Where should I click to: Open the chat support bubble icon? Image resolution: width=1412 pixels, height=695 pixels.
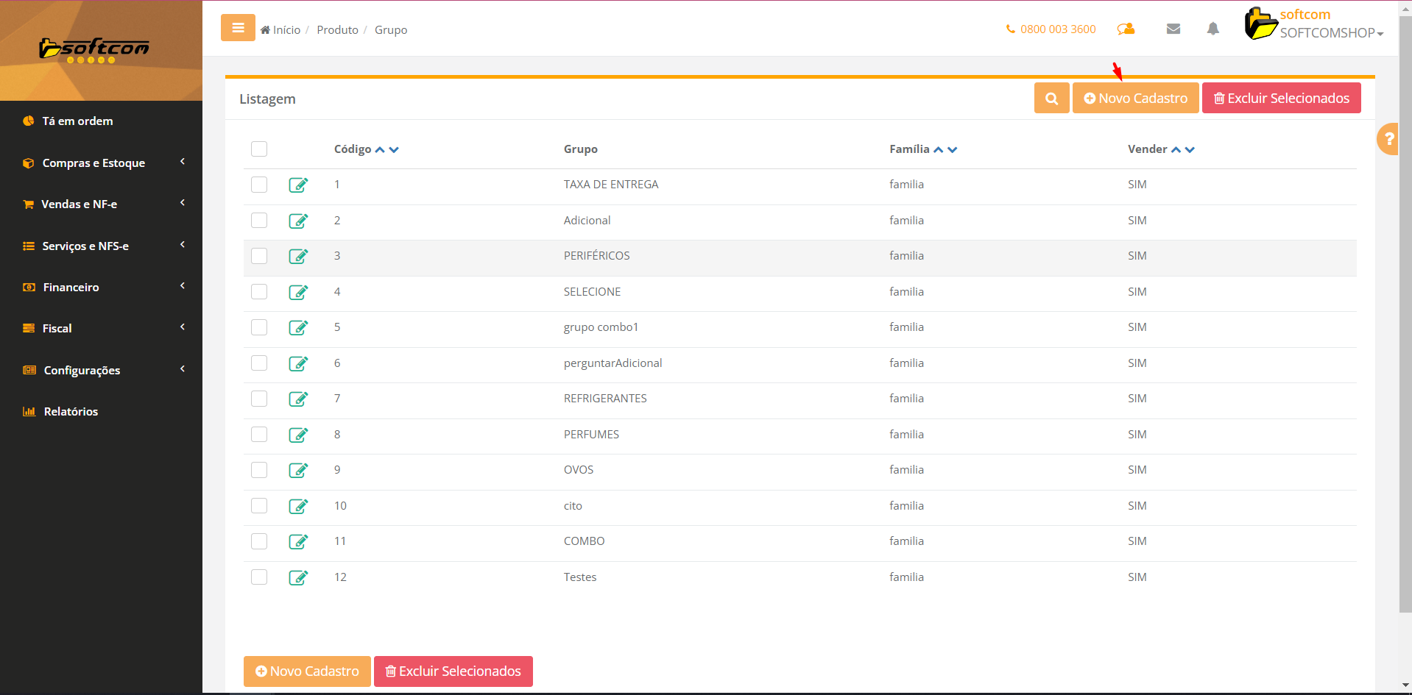1126,29
